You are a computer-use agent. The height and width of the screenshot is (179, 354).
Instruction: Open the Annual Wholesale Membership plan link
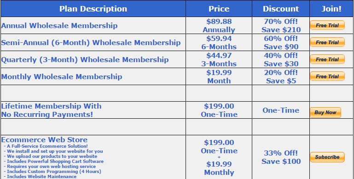(x=59, y=25)
